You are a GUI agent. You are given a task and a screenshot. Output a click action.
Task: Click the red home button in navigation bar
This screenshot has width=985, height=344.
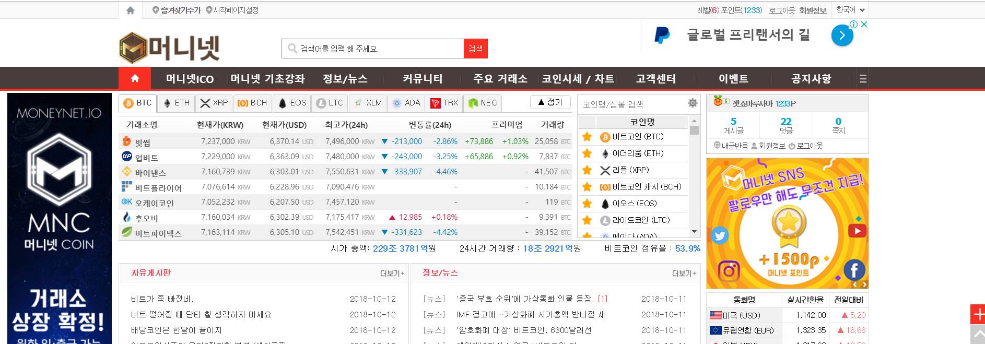tap(135, 78)
